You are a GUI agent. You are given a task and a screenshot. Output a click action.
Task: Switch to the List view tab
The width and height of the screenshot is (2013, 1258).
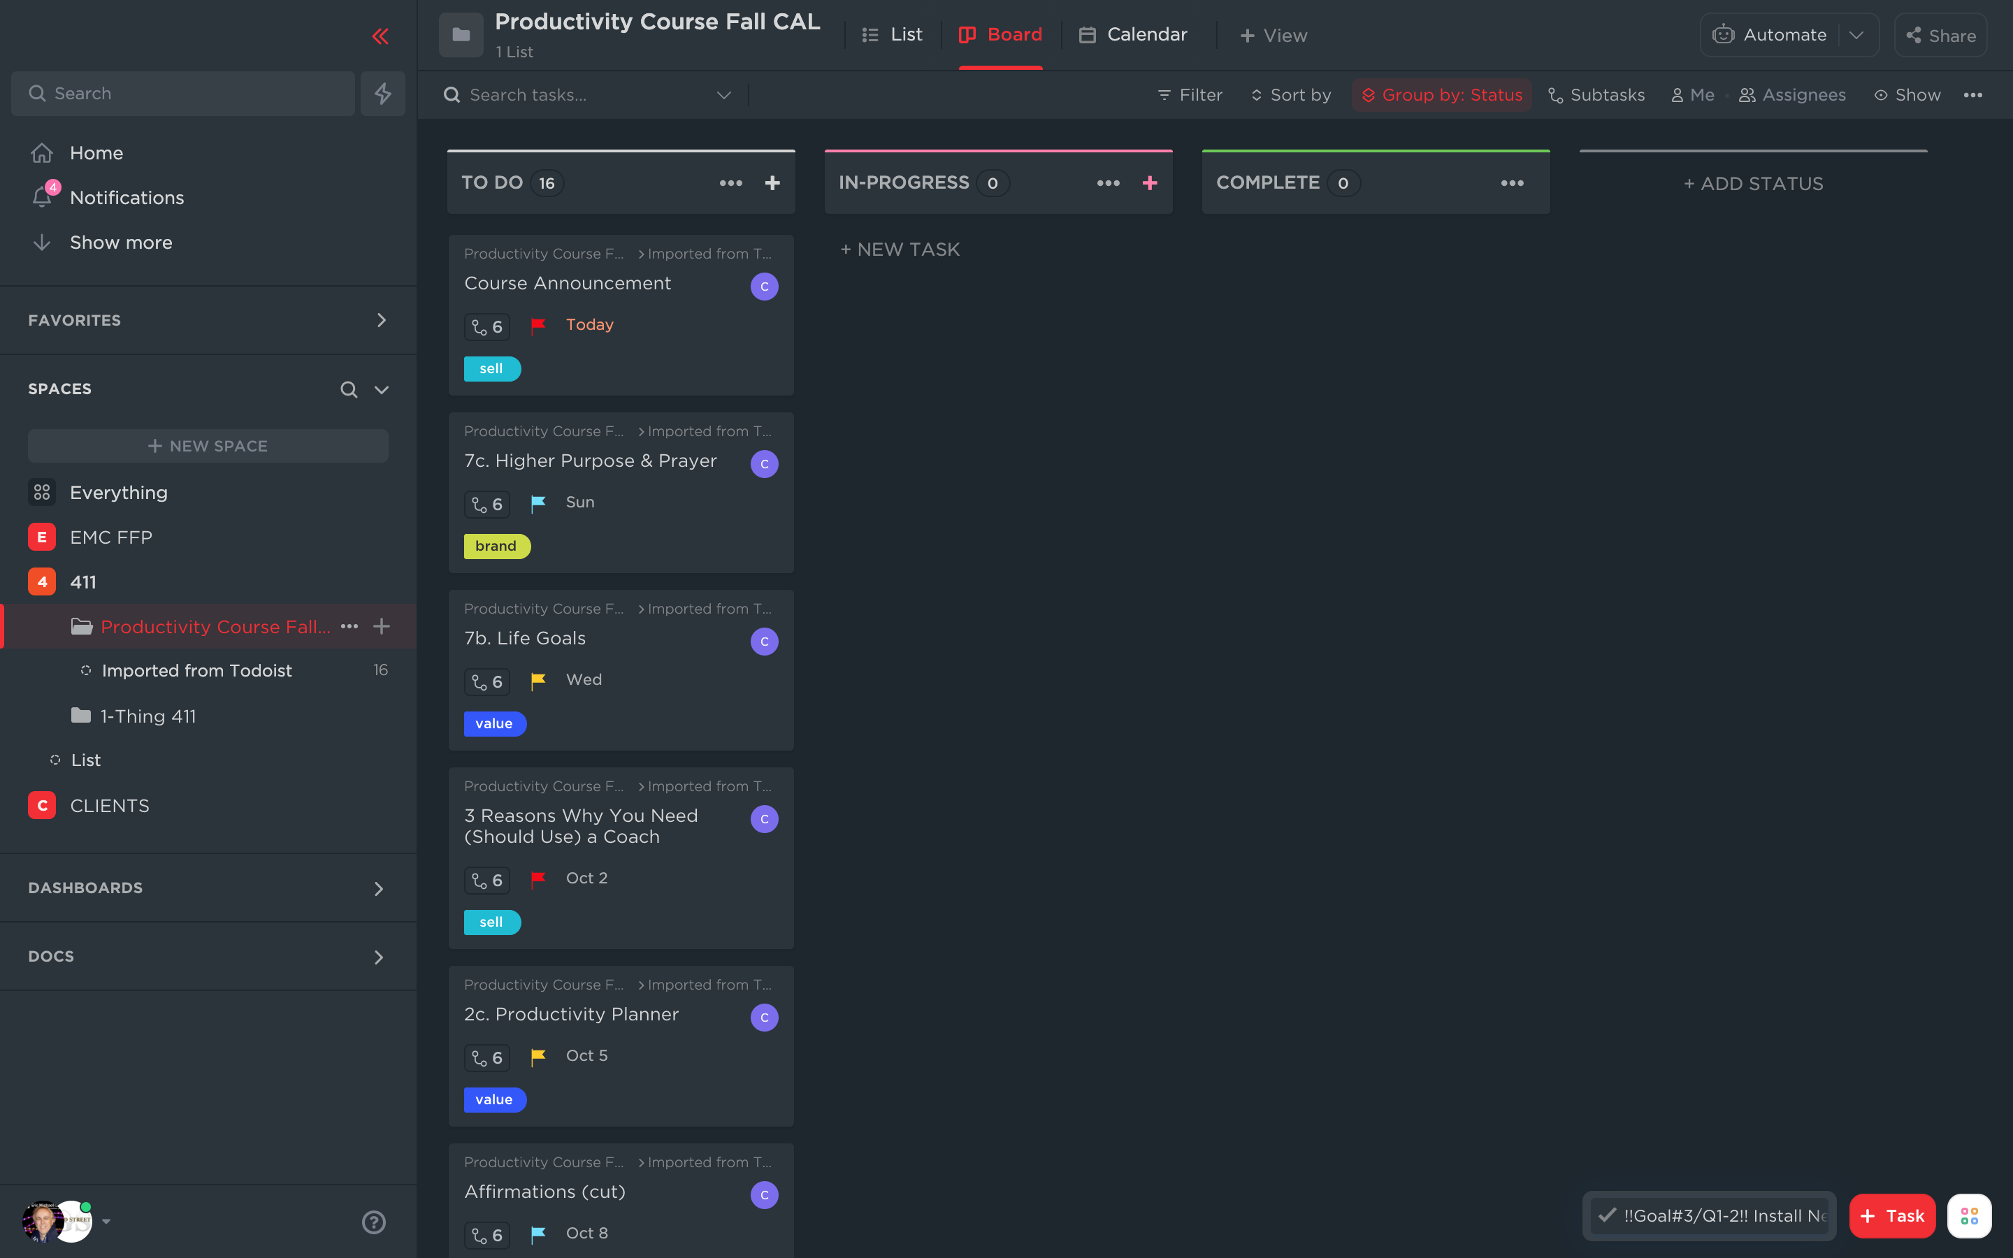point(893,35)
